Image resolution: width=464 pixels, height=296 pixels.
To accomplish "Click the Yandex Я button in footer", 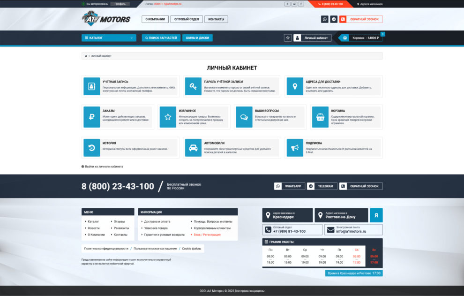I will [376, 215].
